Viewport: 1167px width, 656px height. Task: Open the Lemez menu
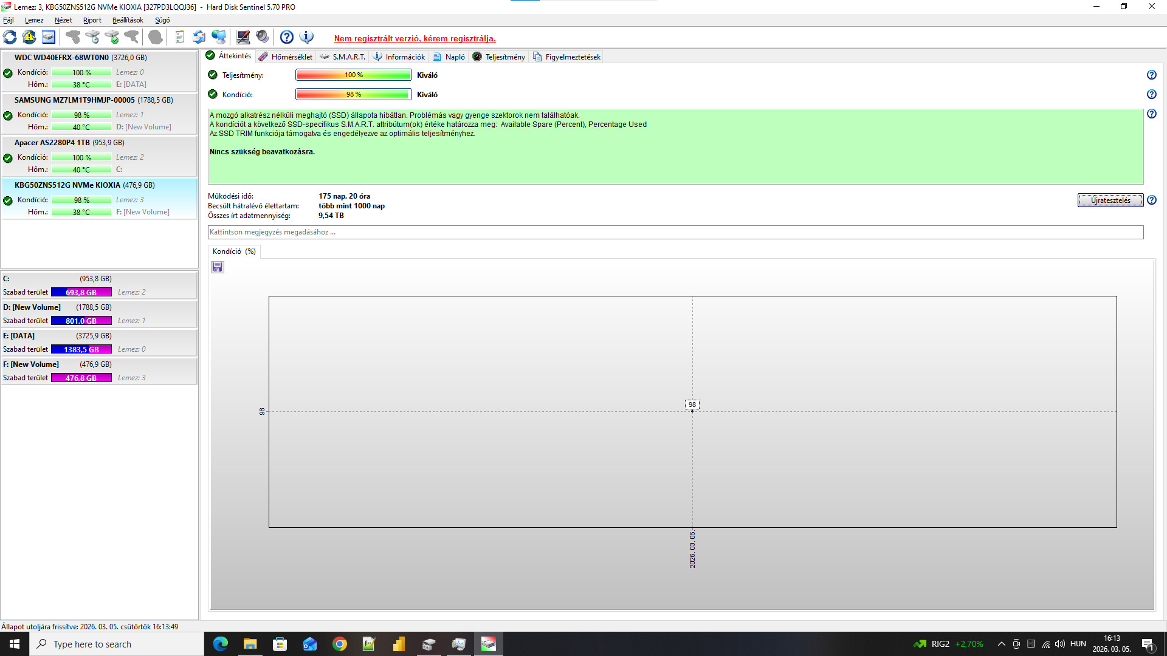[x=34, y=20]
